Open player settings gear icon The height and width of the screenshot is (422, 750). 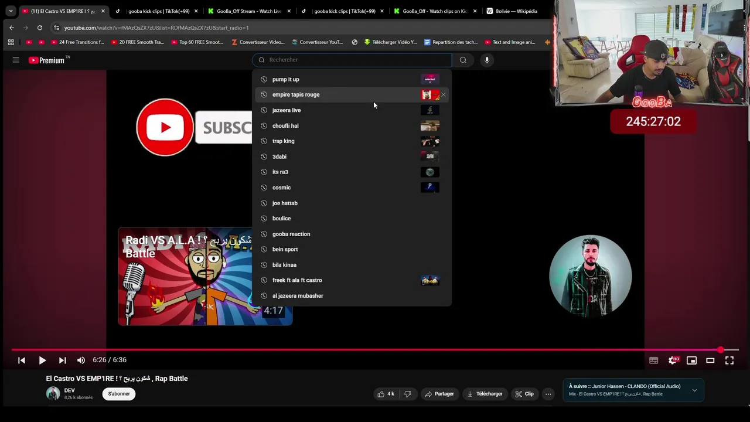pyautogui.click(x=673, y=360)
